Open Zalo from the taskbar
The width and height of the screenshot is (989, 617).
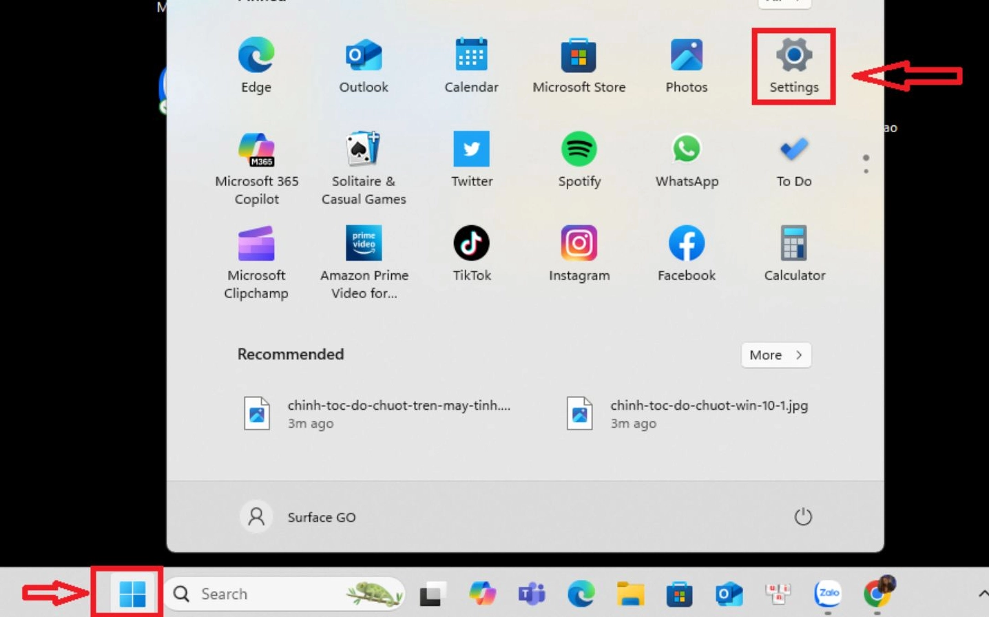coord(828,593)
